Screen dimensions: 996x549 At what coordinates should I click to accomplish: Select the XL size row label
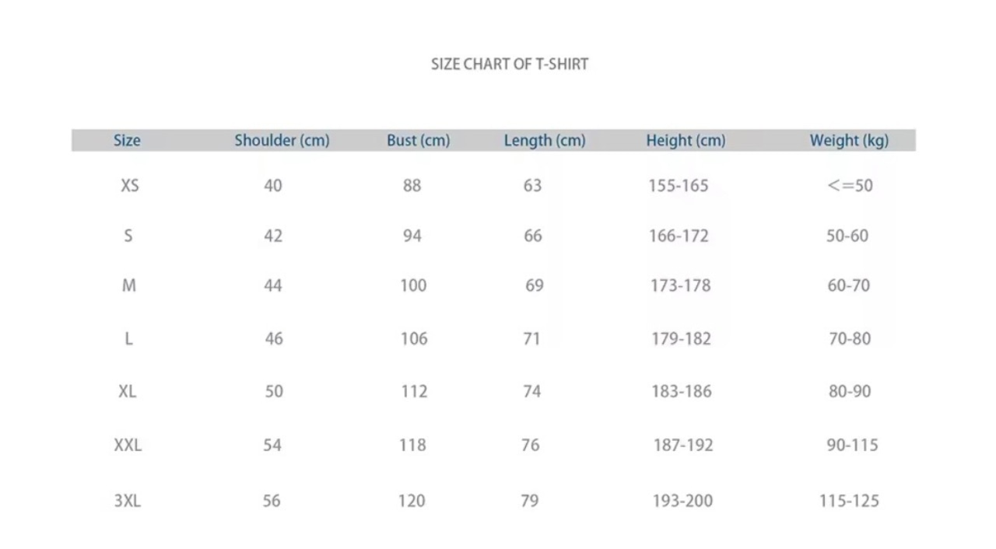tap(128, 391)
